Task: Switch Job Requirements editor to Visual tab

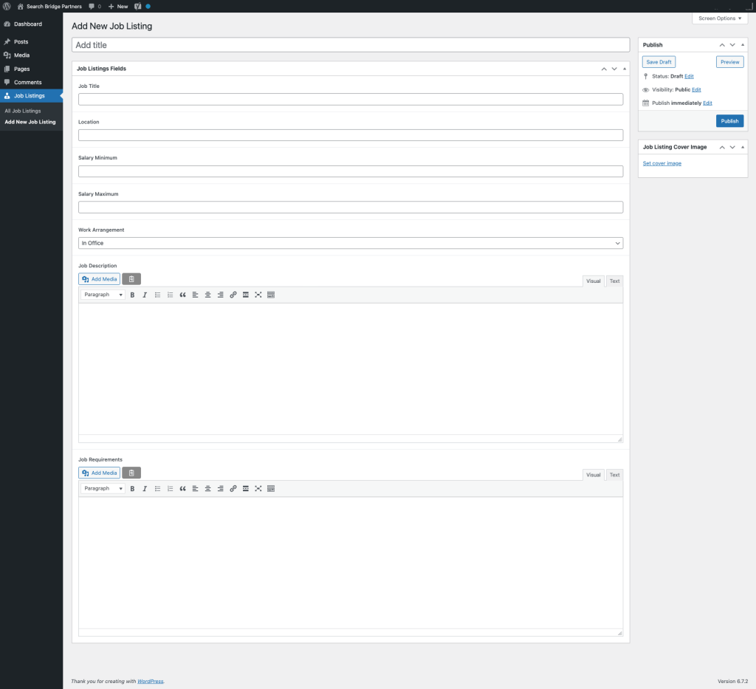Action: click(x=593, y=475)
